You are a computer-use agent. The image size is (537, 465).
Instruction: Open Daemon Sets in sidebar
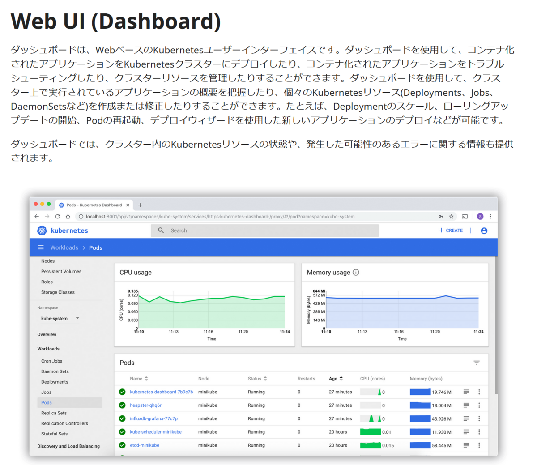pyautogui.click(x=55, y=371)
